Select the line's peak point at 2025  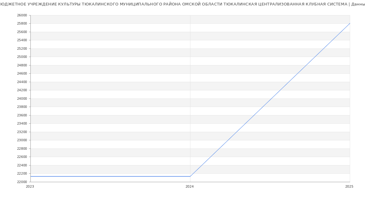tap(349, 23)
